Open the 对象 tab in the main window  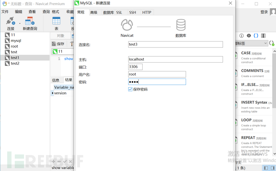[x=60, y=36]
